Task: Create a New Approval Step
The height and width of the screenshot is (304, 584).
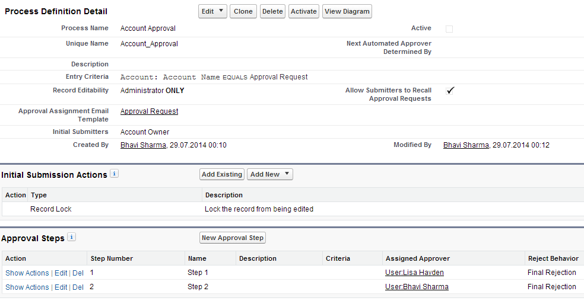Action: (233, 238)
